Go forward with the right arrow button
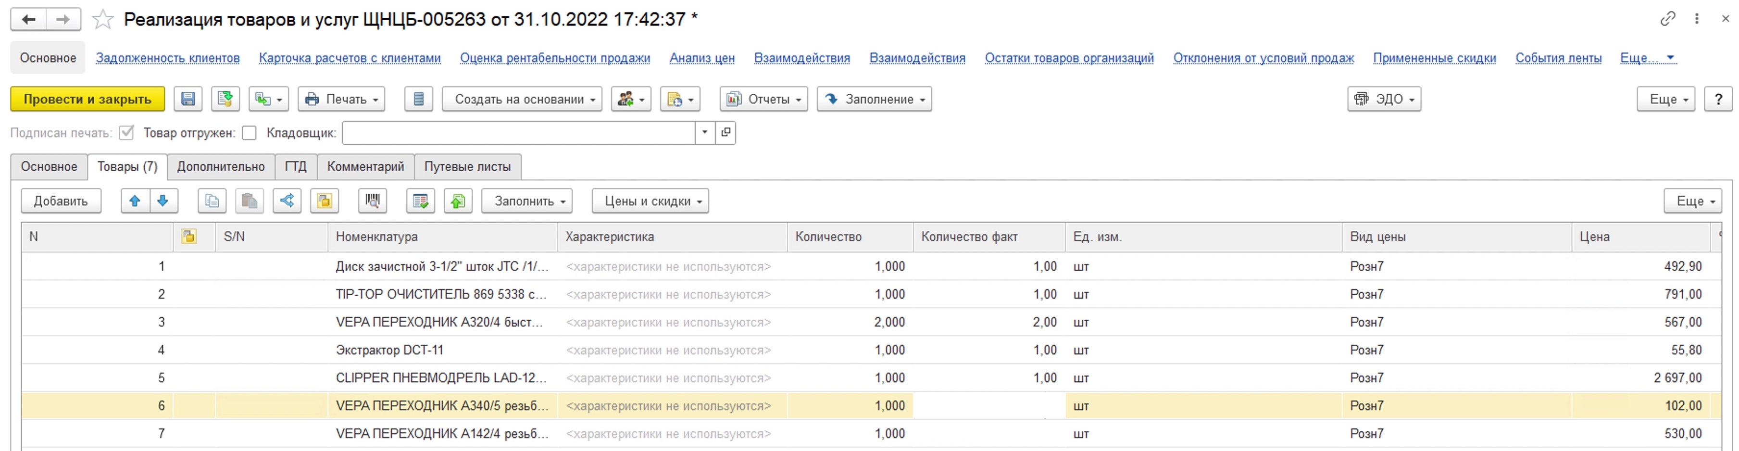Viewport: 1739px width, 451px height. coord(63,20)
